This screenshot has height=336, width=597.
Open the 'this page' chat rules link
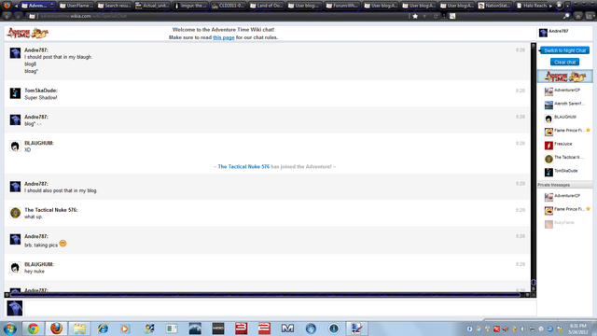(224, 37)
